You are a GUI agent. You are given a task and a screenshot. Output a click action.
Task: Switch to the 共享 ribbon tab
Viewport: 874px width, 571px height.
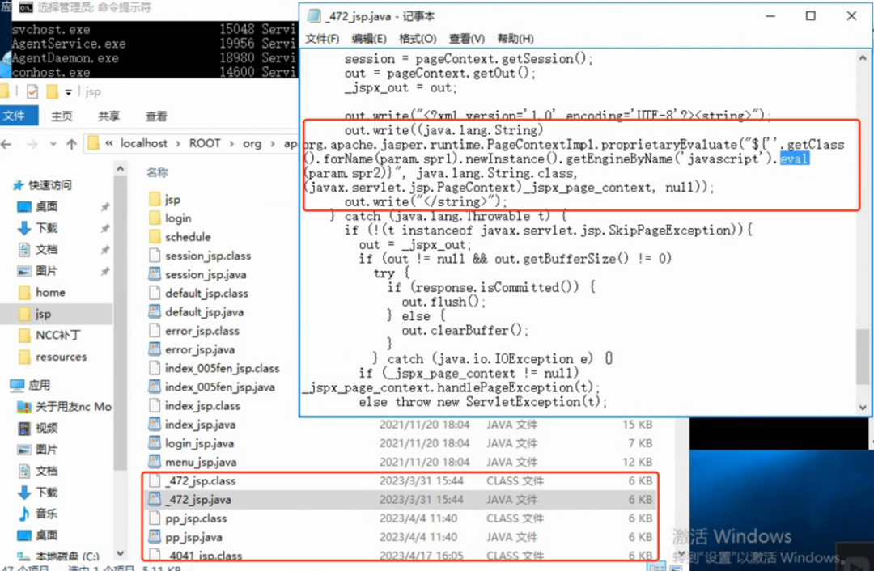[x=109, y=116]
